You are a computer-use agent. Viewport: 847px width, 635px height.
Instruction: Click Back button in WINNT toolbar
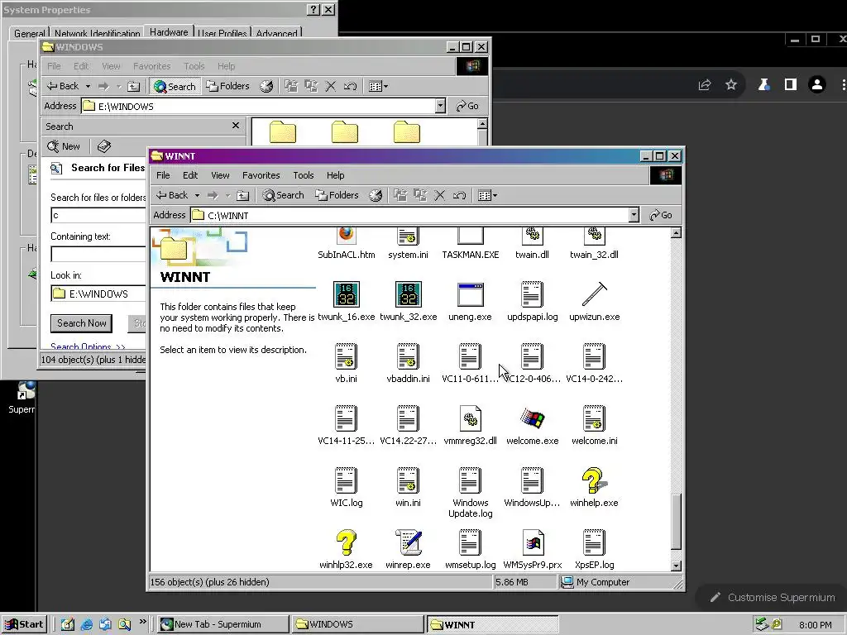[172, 195]
